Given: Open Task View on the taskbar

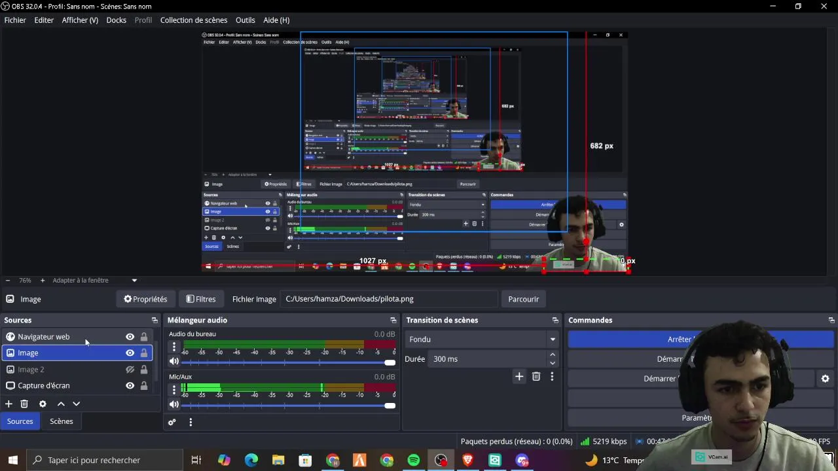Looking at the screenshot, I should [196, 461].
